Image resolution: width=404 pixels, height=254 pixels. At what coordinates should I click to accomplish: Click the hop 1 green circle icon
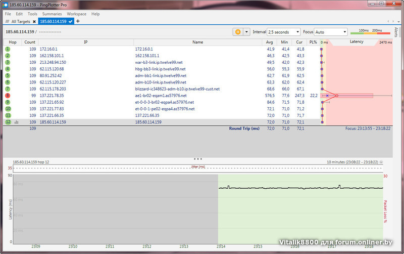(8, 49)
